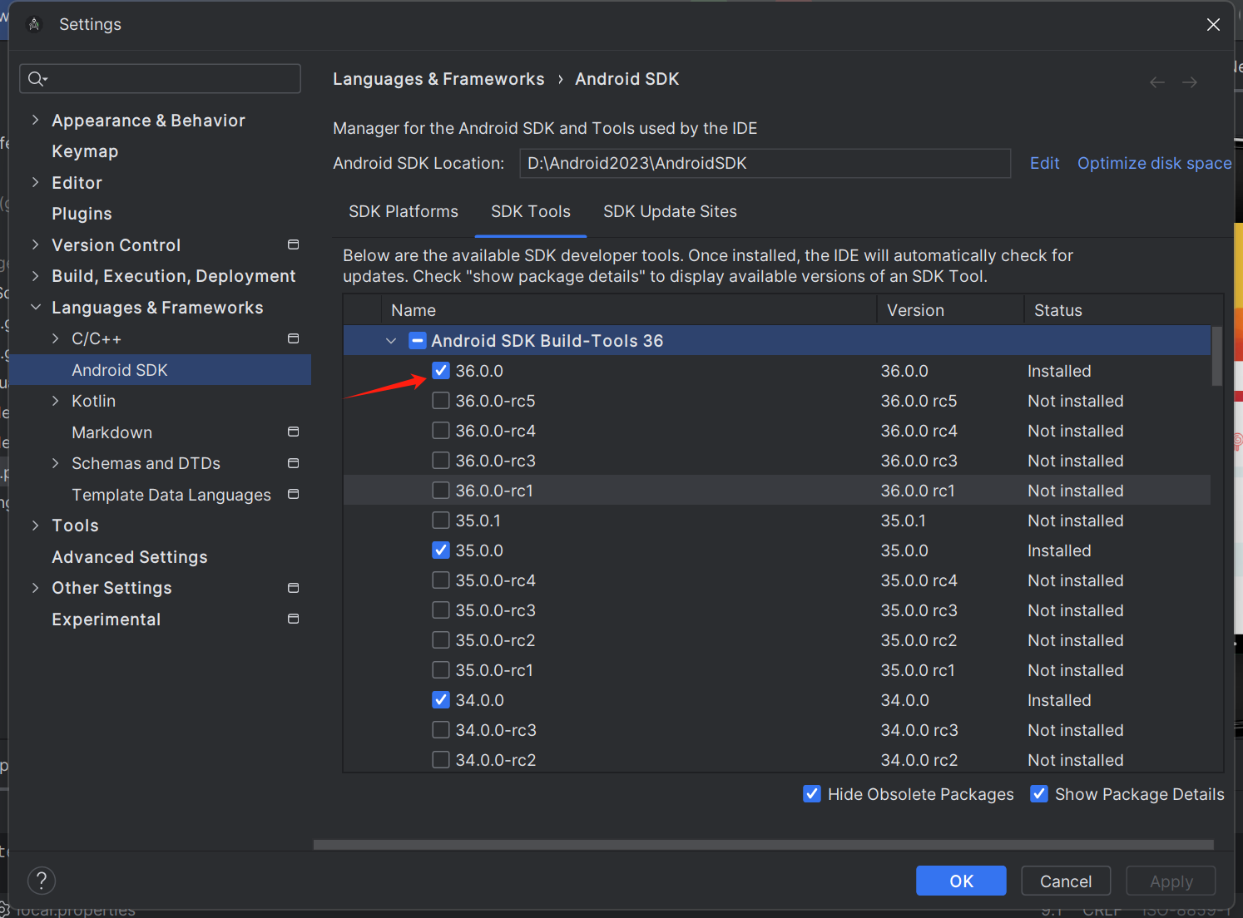Click Languages & Frameworks breadcrumb
This screenshot has width=1243, height=918.
click(438, 79)
